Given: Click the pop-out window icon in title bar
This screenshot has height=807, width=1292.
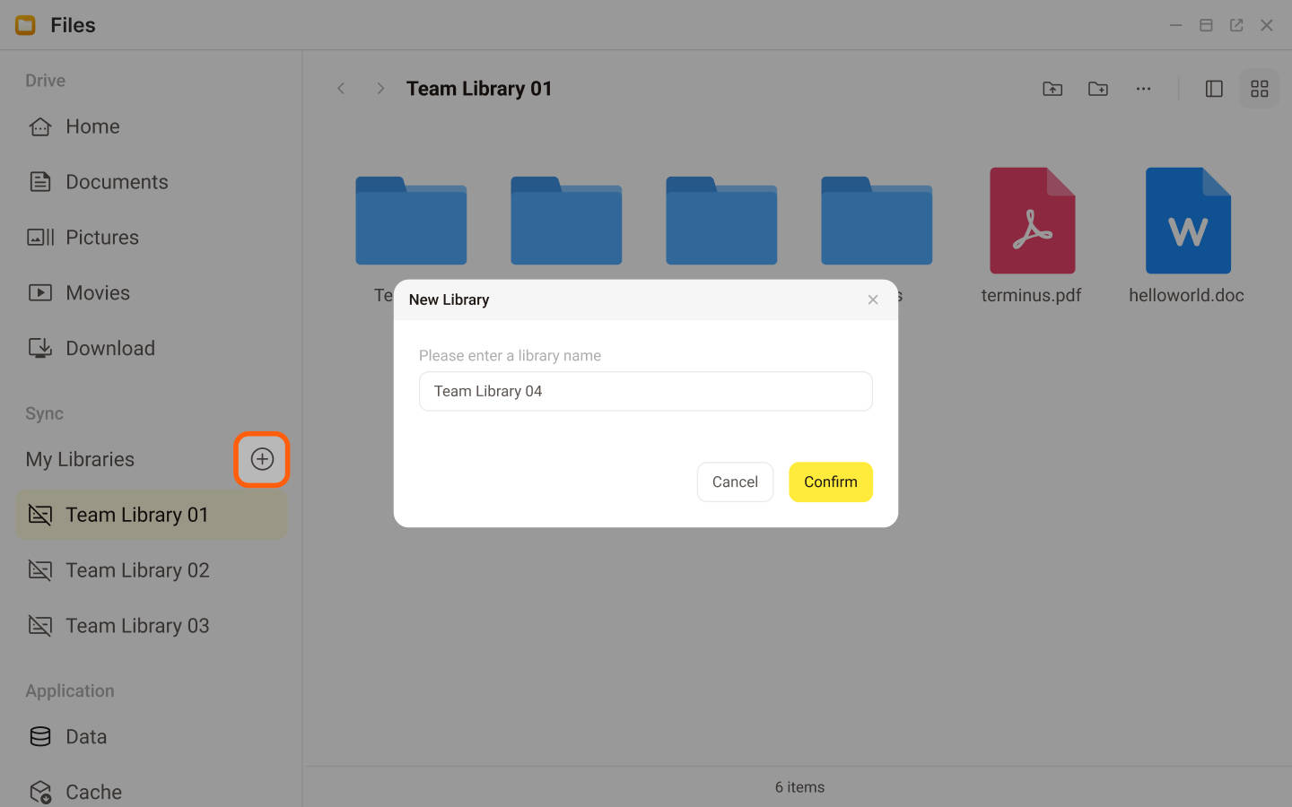Looking at the screenshot, I should (x=1236, y=25).
